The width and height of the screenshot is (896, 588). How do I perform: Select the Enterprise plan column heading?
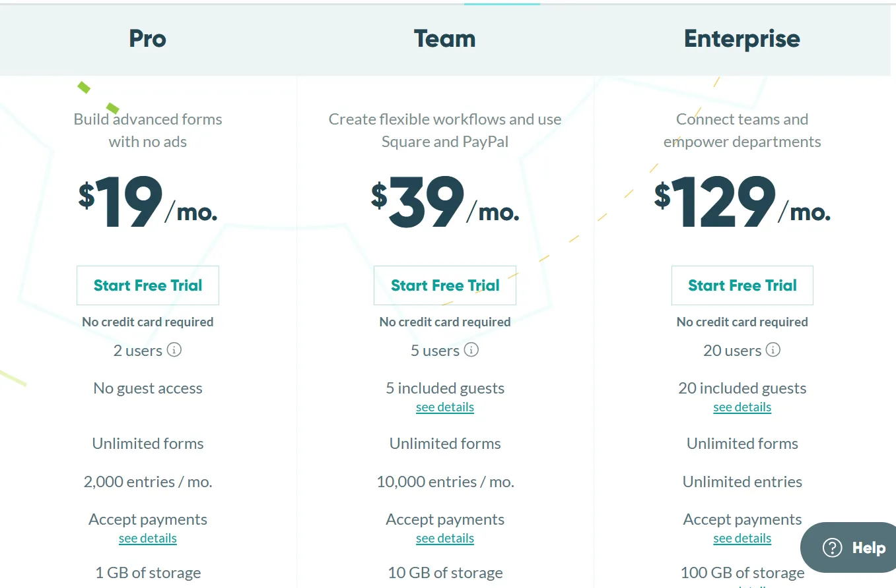pos(742,39)
